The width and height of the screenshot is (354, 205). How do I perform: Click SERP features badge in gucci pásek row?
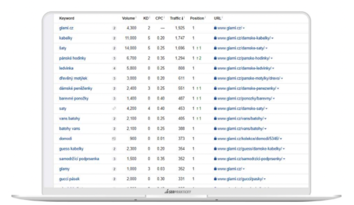pos(114,179)
